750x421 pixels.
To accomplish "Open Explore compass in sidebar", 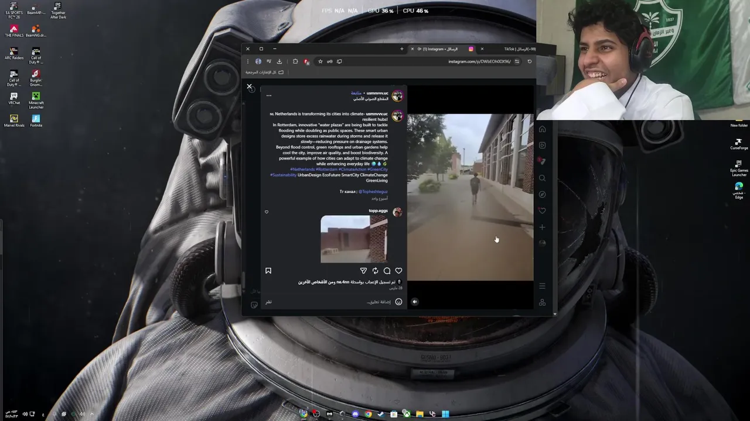I will (x=542, y=194).
